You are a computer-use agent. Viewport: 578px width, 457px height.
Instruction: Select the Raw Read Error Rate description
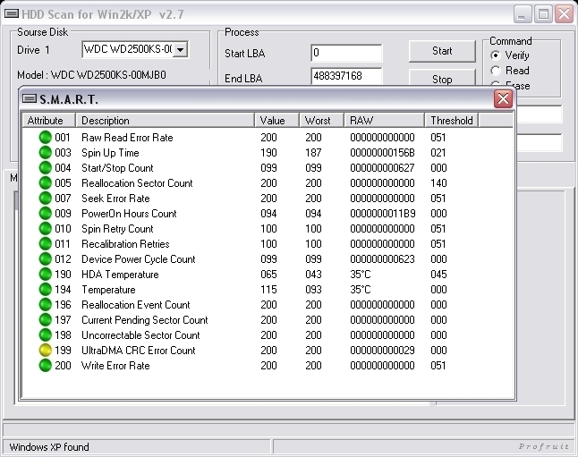tap(127, 138)
